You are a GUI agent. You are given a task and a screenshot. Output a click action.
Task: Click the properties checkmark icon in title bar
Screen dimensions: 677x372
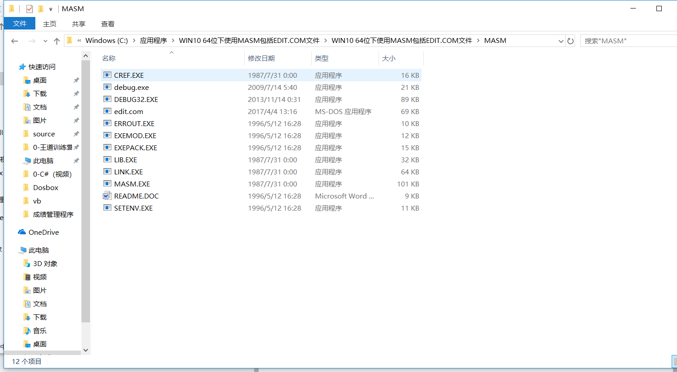pos(30,8)
